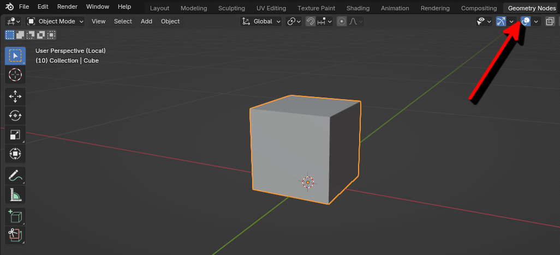Select the Annotate pencil tool
This screenshot has height=255, width=560.
15,175
